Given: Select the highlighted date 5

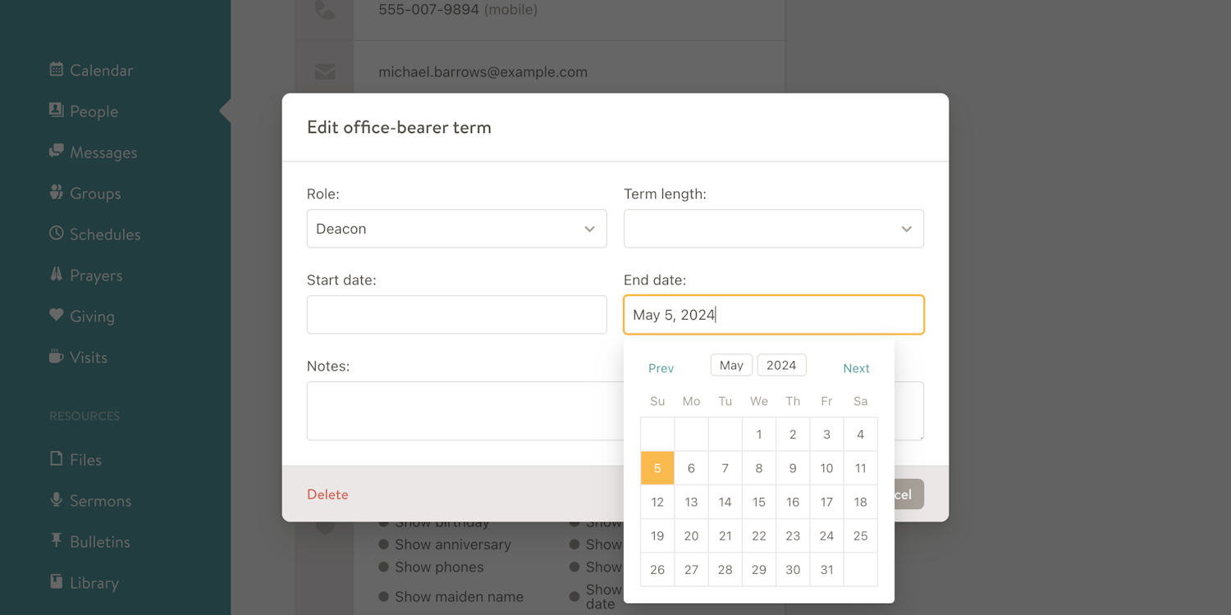Looking at the screenshot, I should tap(657, 467).
